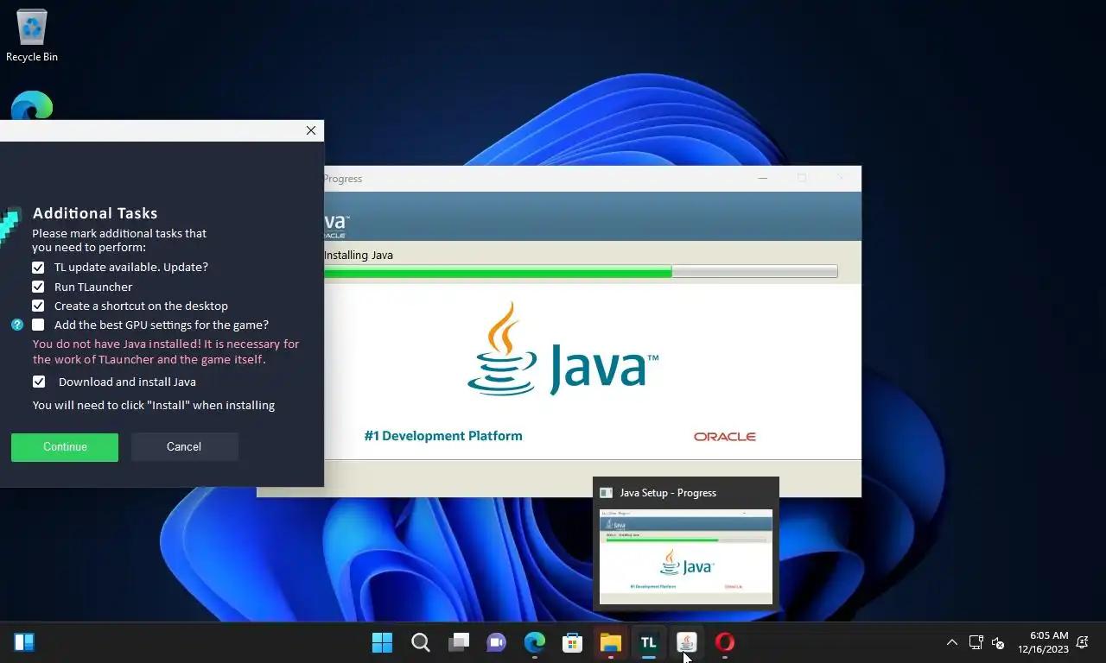Click the GPU settings help question icon
Screen dimensions: 1106x663
click(17, 325)
